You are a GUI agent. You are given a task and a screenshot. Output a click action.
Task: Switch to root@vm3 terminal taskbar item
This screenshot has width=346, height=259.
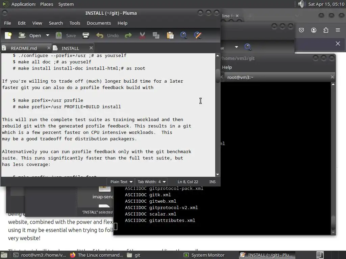(x=40, y=255)
